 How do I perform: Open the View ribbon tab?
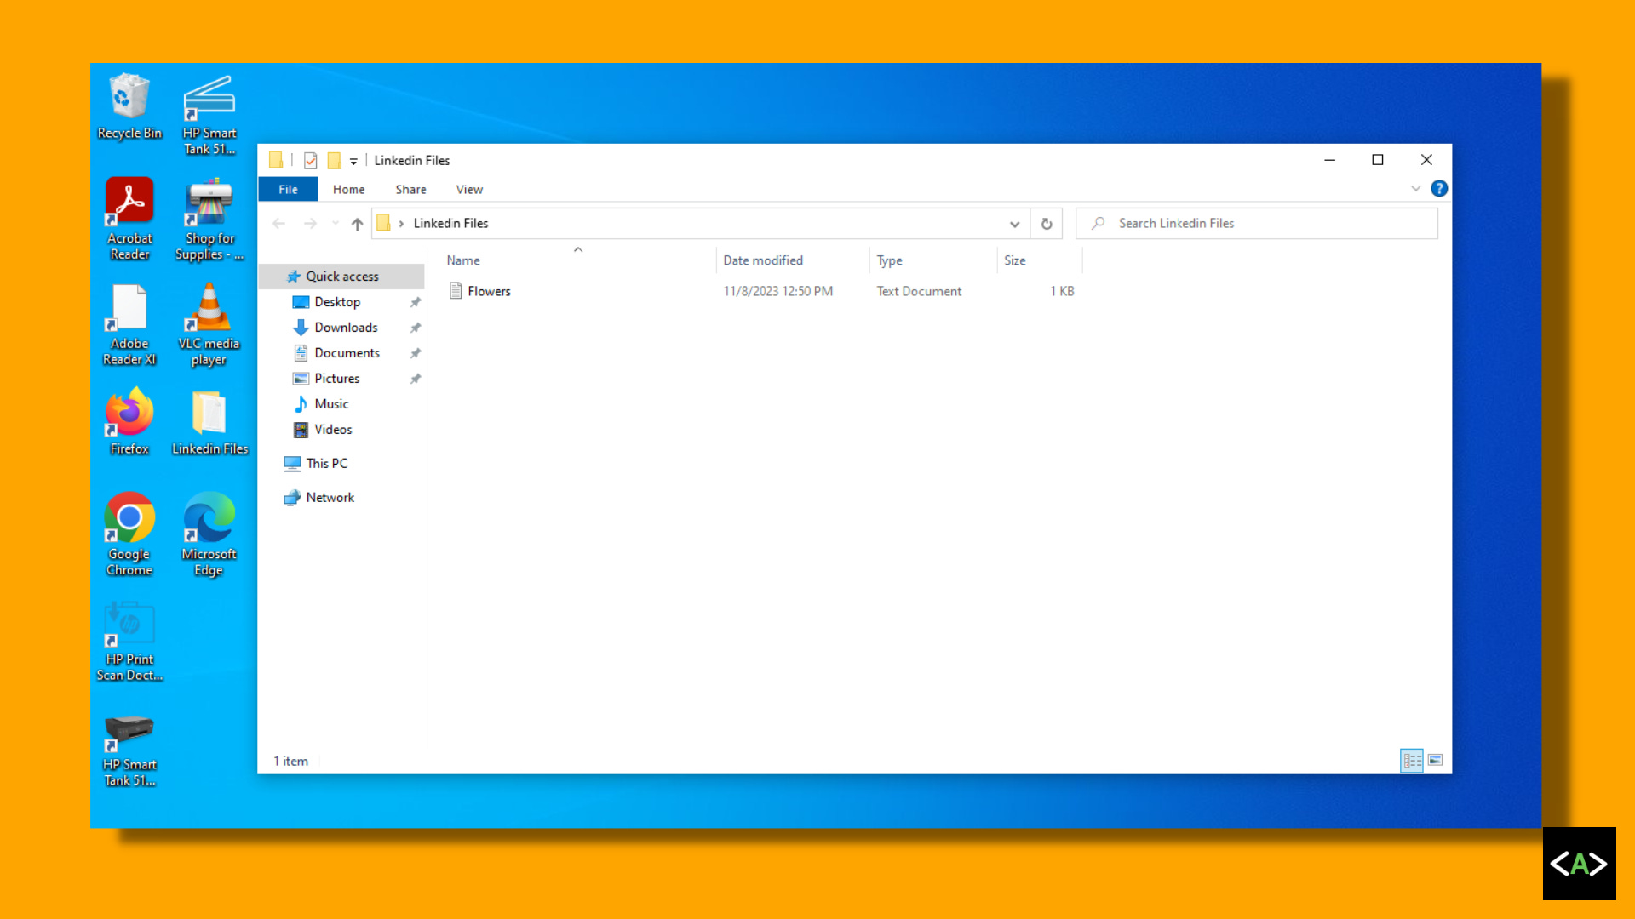click(469, 190)
